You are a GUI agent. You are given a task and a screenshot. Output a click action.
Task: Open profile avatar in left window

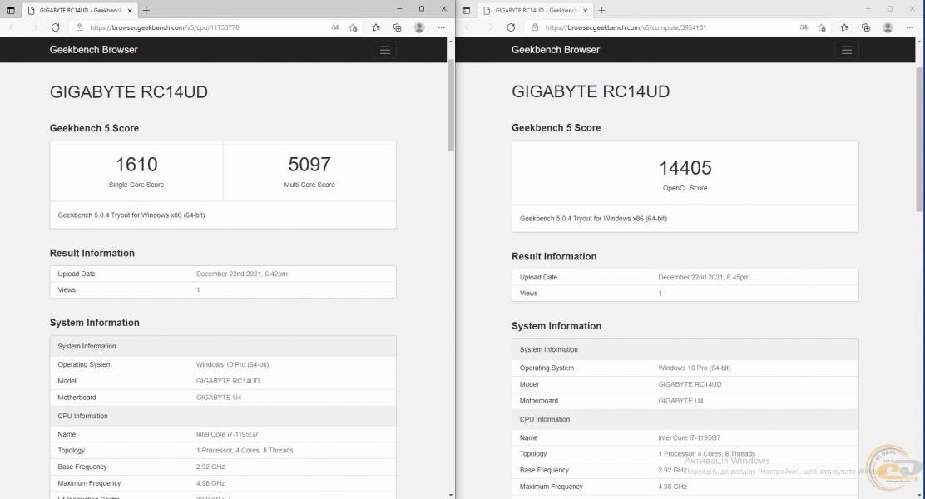click(419, 27)
